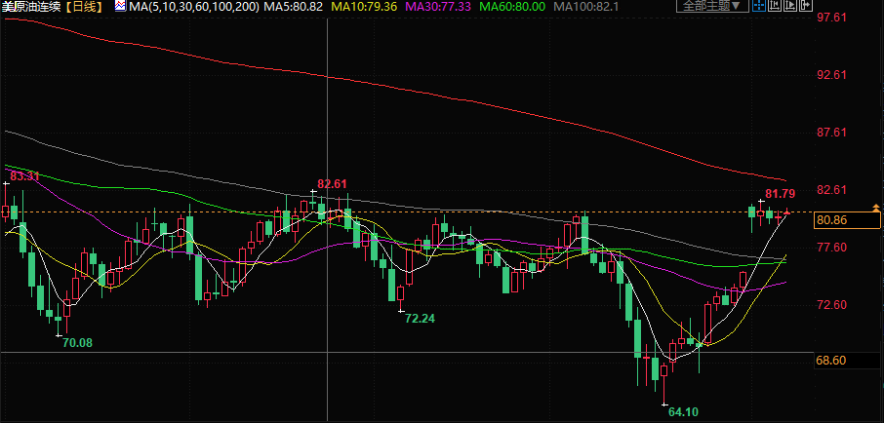Click the 70.08 low price label
Image resolution: width=884 pixels, height=423 pixels.
[x=78, y=342]
